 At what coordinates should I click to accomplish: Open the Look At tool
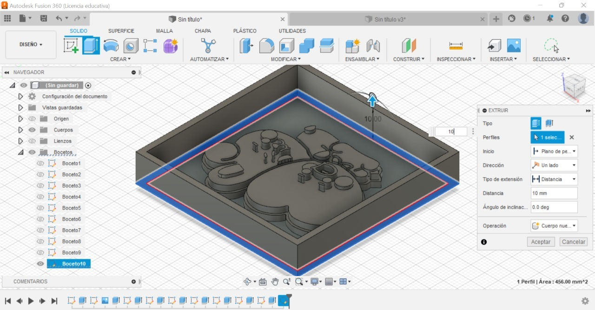263,282
